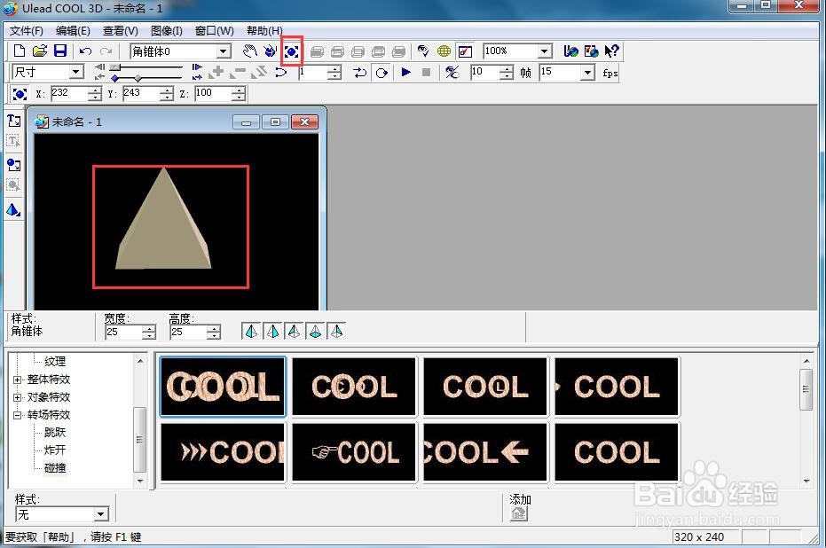Click the second globe web icon by help
Image resolution: width=826 pixels, height=548 pixels.
click(591, 51)
